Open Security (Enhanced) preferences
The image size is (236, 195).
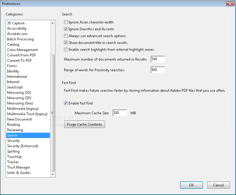coord(28,146)
